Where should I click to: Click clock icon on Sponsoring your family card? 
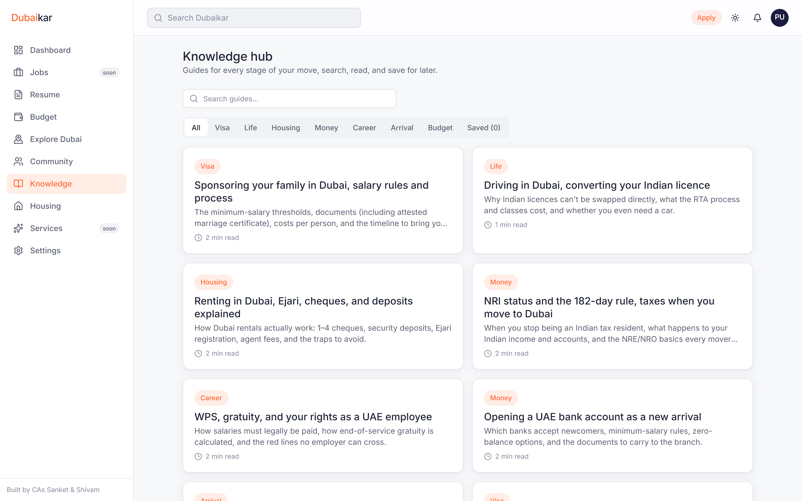click(198, 238)
